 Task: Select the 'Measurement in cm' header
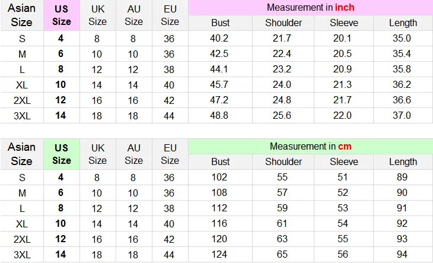[x=310, y=146]
